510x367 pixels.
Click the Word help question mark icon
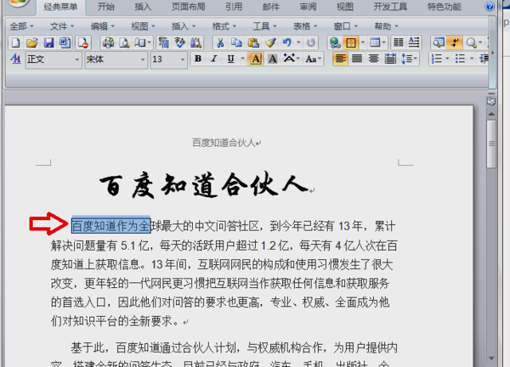tap(490, 6)
